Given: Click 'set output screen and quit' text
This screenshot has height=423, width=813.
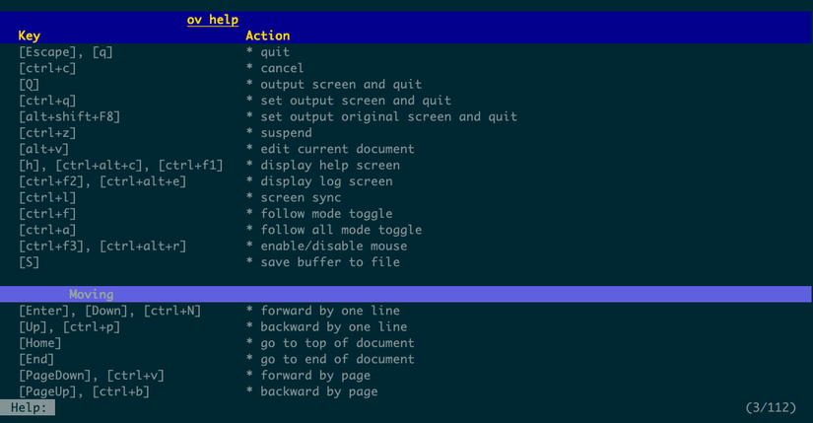Looking at the screenshot, I should pos(356,101).
